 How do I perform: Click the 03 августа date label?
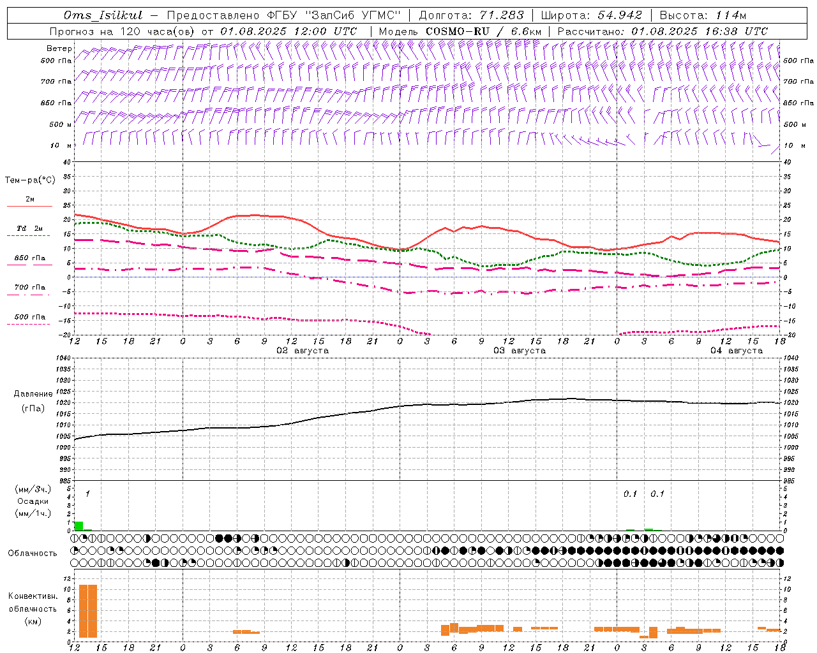tap(520, 350)
